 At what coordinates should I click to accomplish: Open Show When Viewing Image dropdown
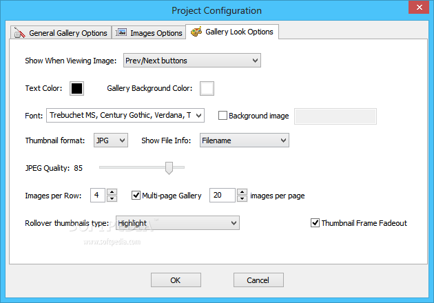pos(192,61)
